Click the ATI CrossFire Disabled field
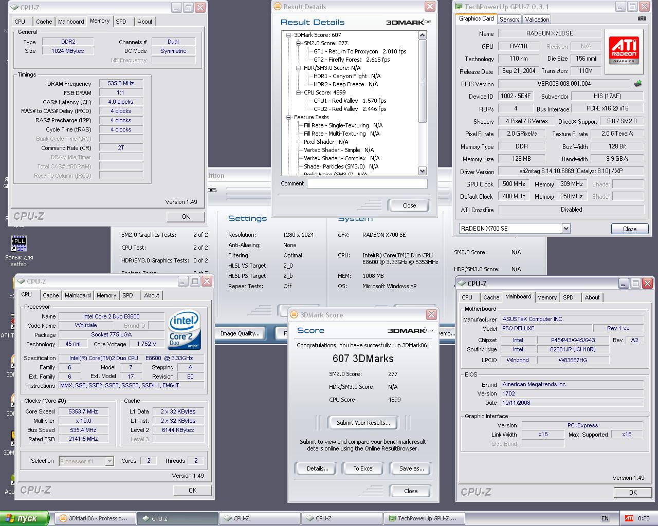This screenshot has height=526, width=658. coord(571,210)
